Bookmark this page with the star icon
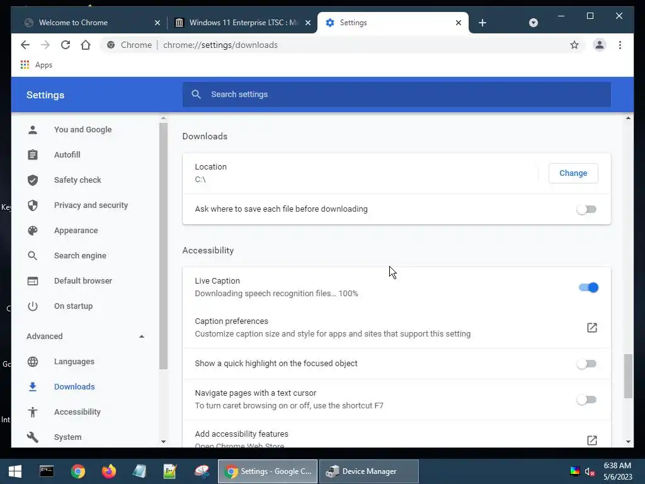The height and width of the screenshot is (484, 645). tap(574, 45)
